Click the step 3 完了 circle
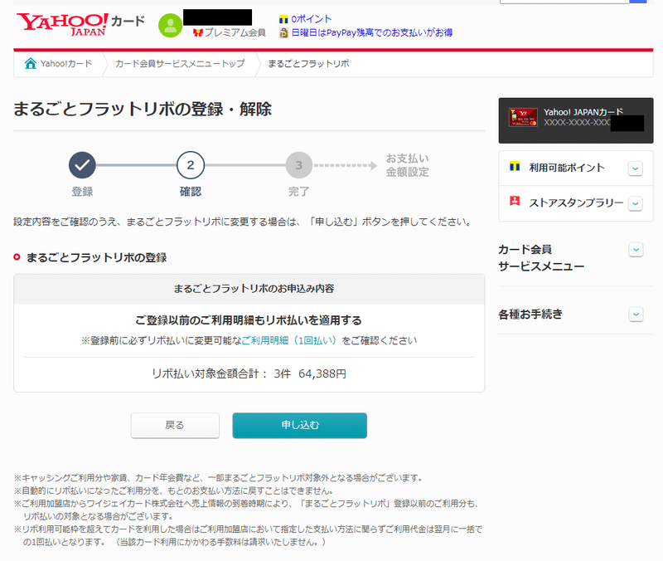The width and height of the screenshot is (663, 561). (x=299, y=165)
